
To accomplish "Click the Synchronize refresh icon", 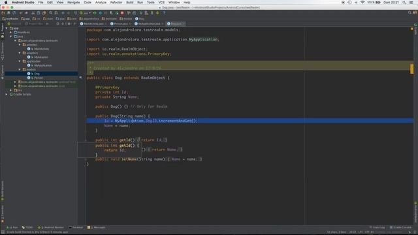I will tap(14, 13).
